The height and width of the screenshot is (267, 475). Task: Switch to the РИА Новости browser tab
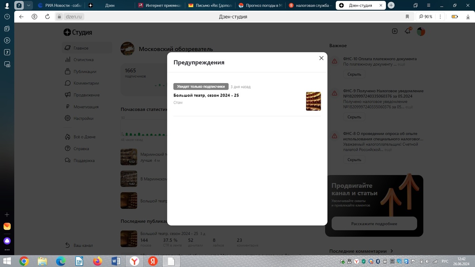pyautogui.click(x=59, y=6)
